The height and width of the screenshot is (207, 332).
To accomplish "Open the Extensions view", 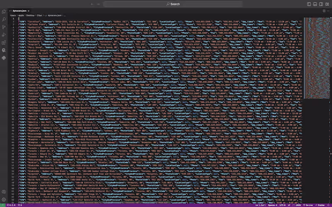I will click(4, 43).
